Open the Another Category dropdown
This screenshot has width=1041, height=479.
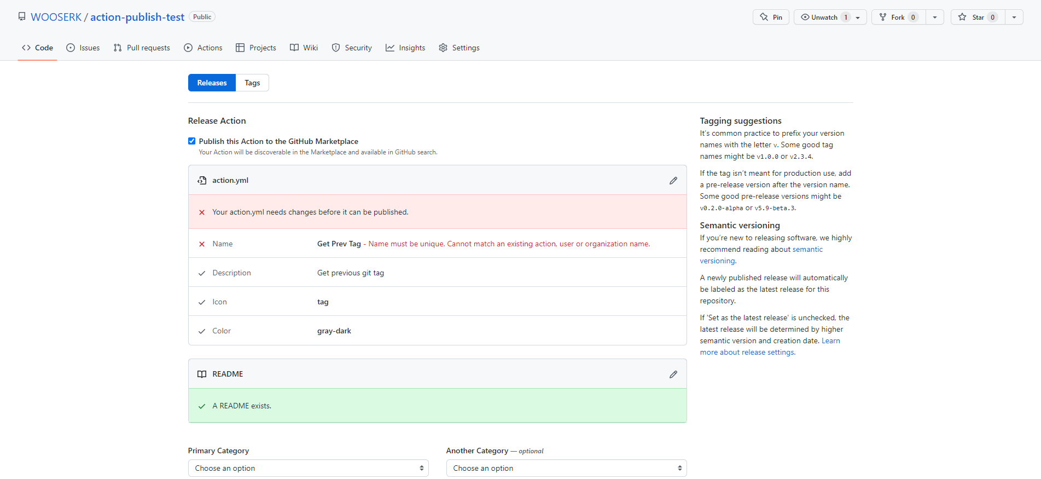(x=567, y=468)
